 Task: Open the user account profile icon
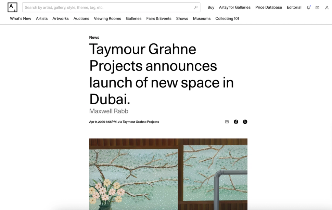click(x=327, y=8)
